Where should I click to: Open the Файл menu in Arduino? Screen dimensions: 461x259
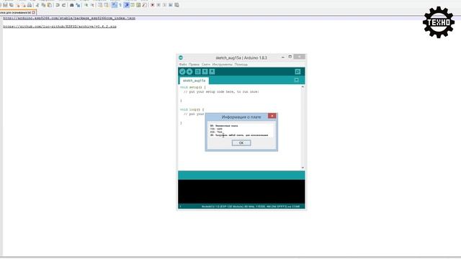(x=183, y=64)
